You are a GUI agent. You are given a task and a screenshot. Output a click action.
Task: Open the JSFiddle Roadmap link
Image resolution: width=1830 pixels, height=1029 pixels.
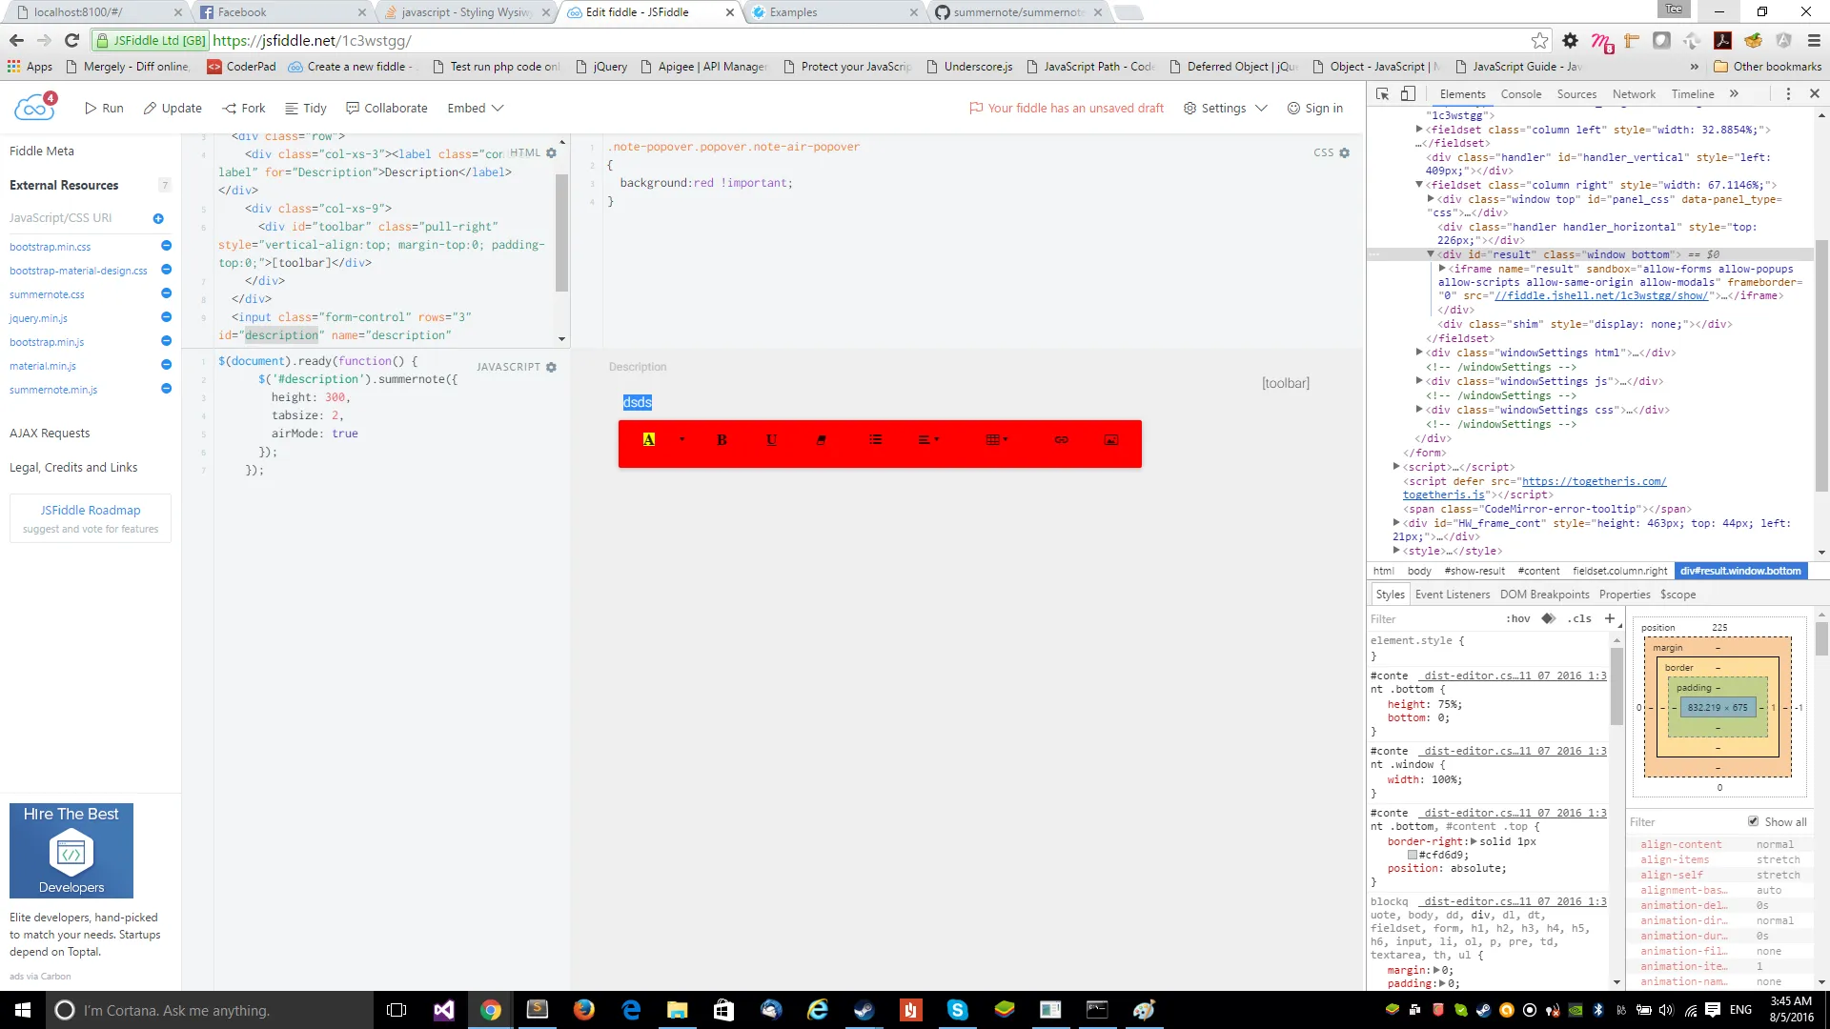91,511
